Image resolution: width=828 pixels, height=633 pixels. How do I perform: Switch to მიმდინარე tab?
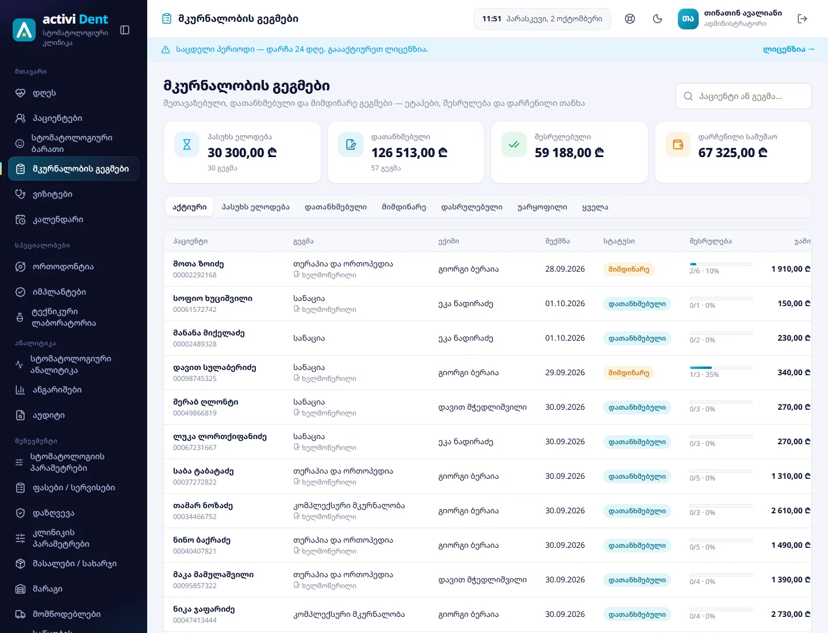click(404, 207)
